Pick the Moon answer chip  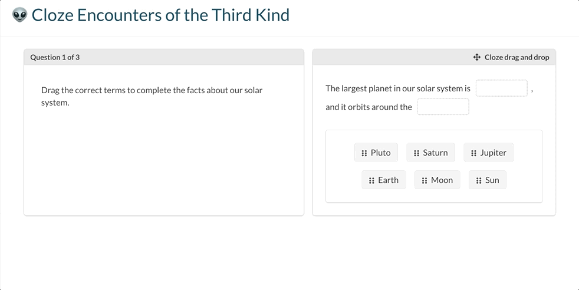click(x=437, y=180)
